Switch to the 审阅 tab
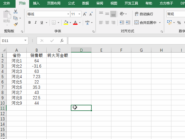This screenshot has height=139, width=185. click(x=100, y=3)
